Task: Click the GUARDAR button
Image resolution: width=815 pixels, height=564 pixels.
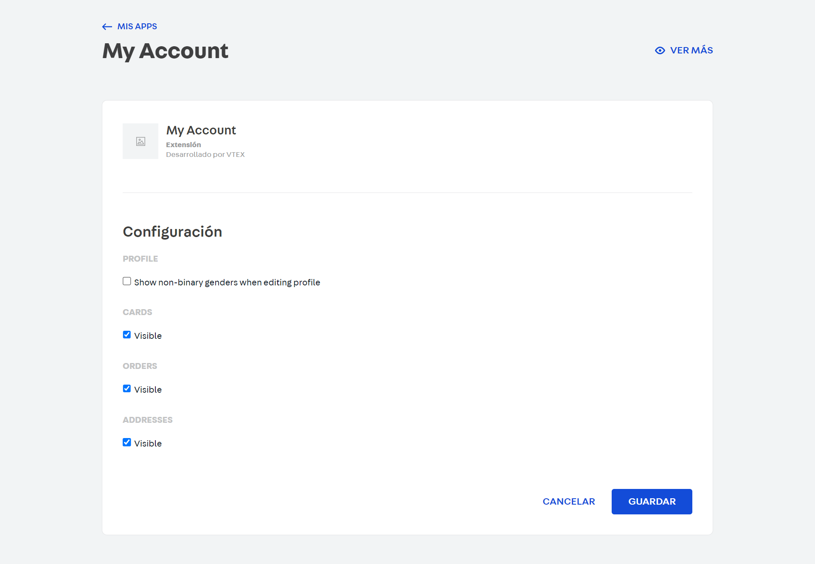Action: [652, 501]
